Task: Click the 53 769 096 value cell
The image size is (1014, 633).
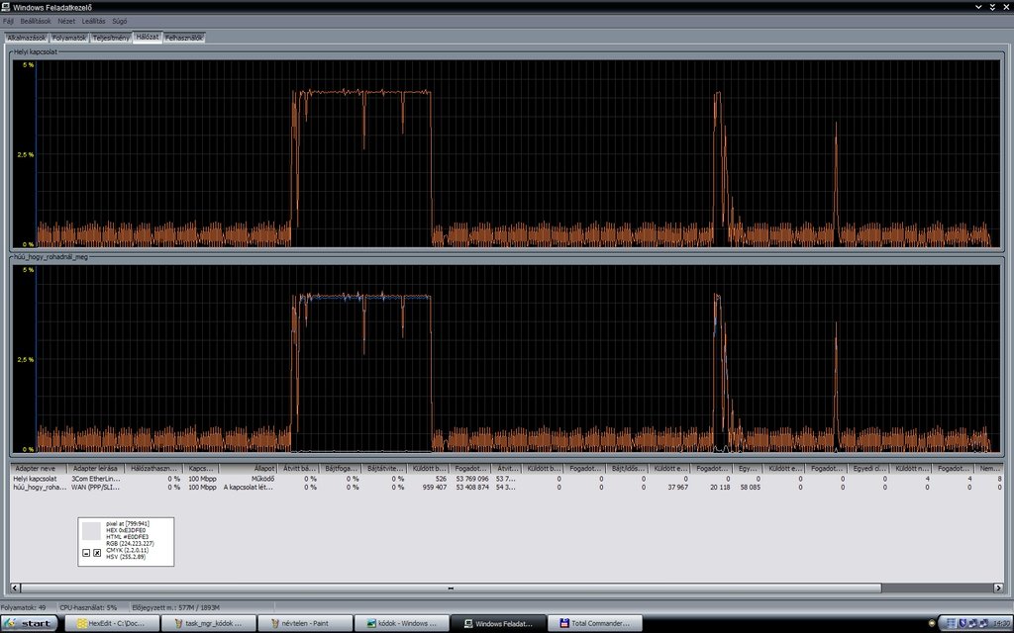Action: click(x=472, y=479)
